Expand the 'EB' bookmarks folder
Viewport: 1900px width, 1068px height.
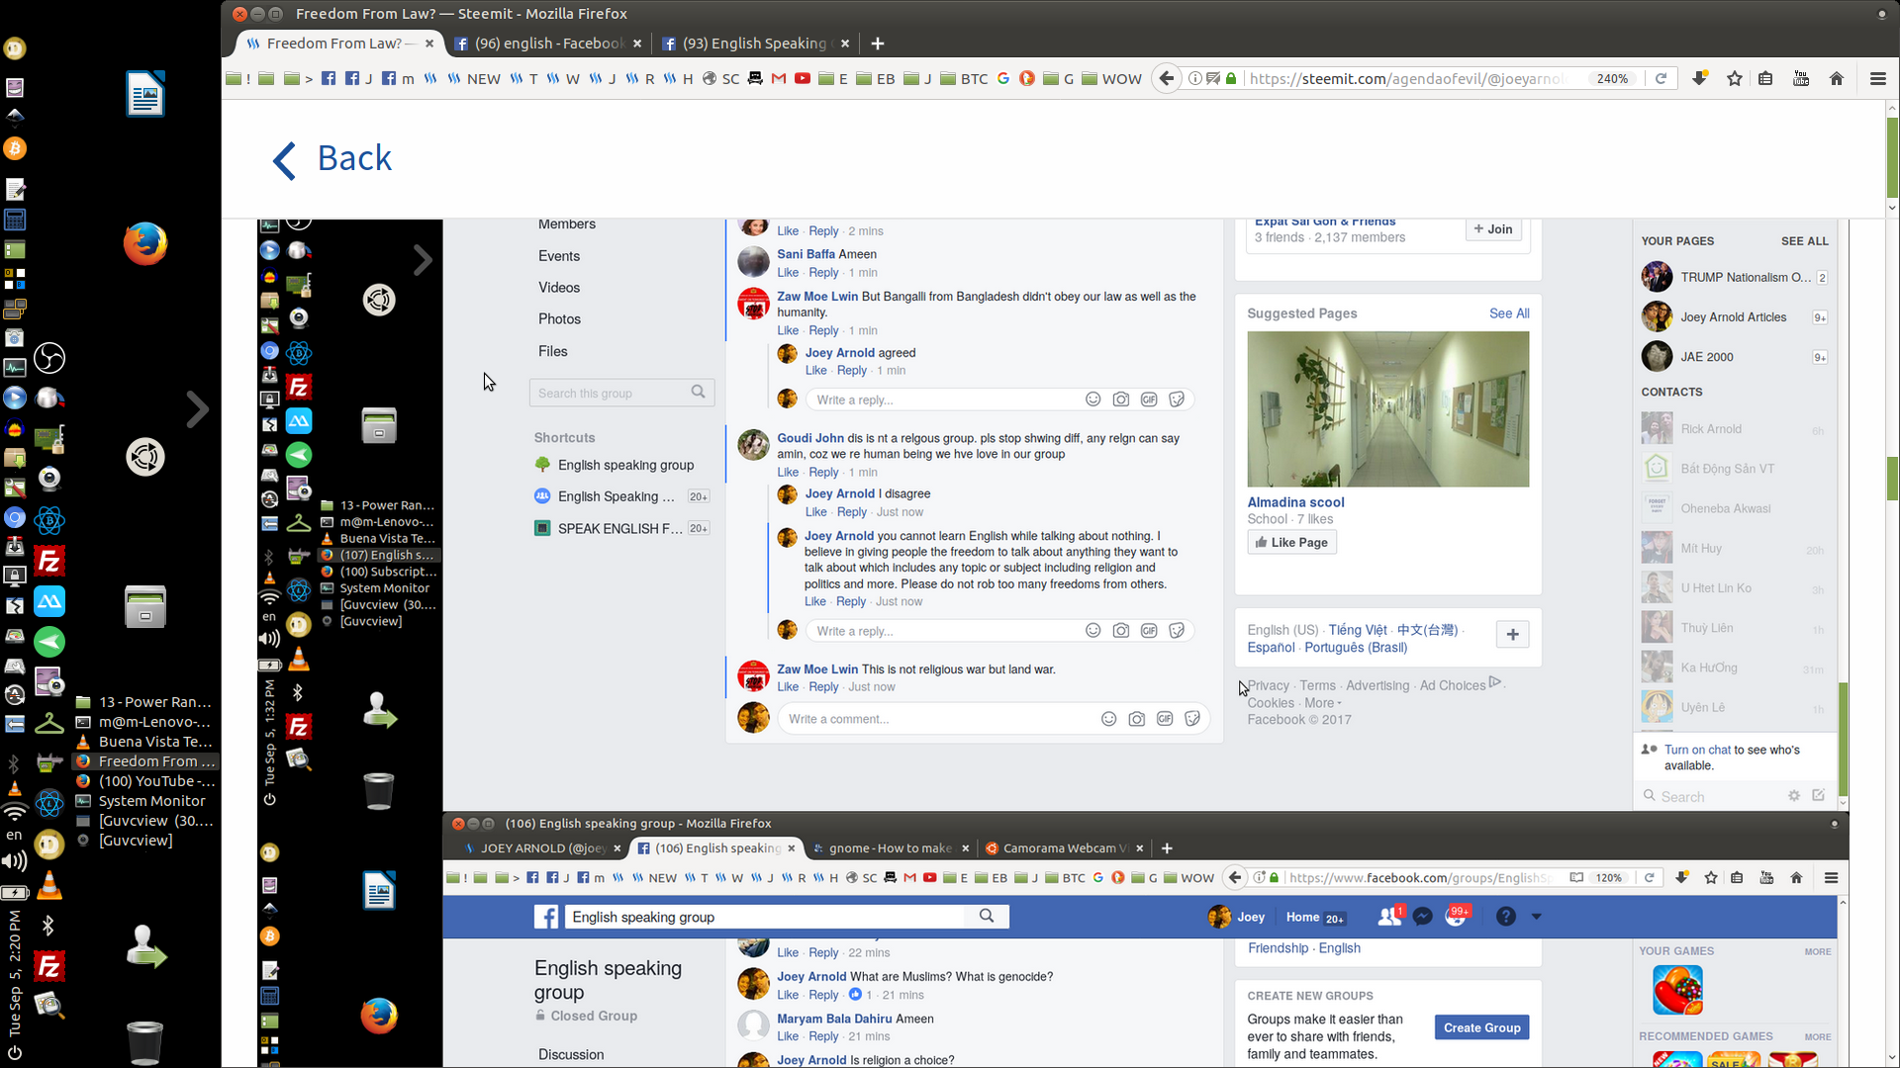[876, 79]
